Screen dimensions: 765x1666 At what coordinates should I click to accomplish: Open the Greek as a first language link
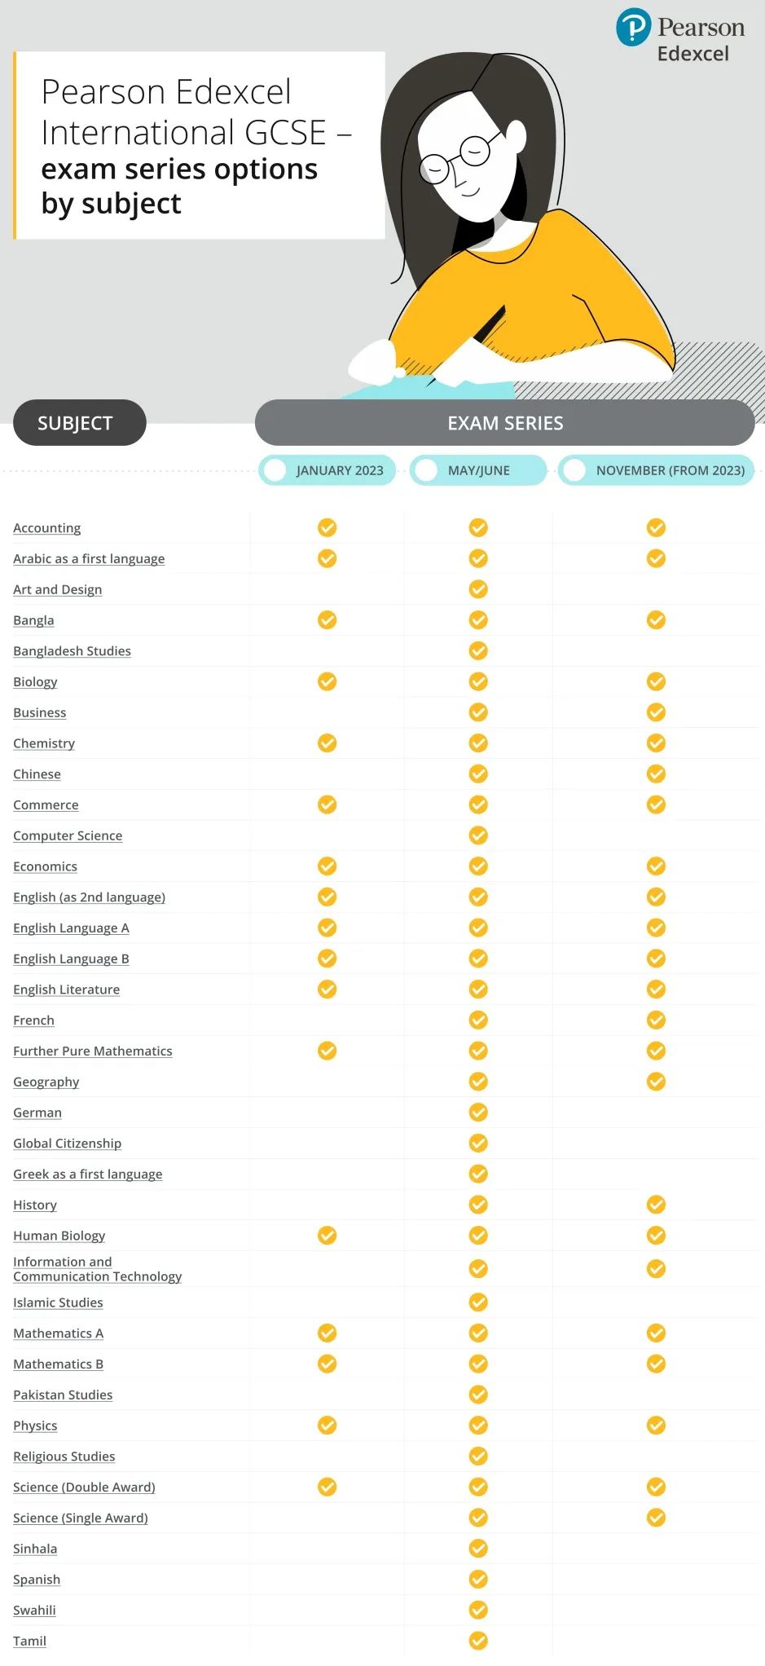(x=88, y=1174)
